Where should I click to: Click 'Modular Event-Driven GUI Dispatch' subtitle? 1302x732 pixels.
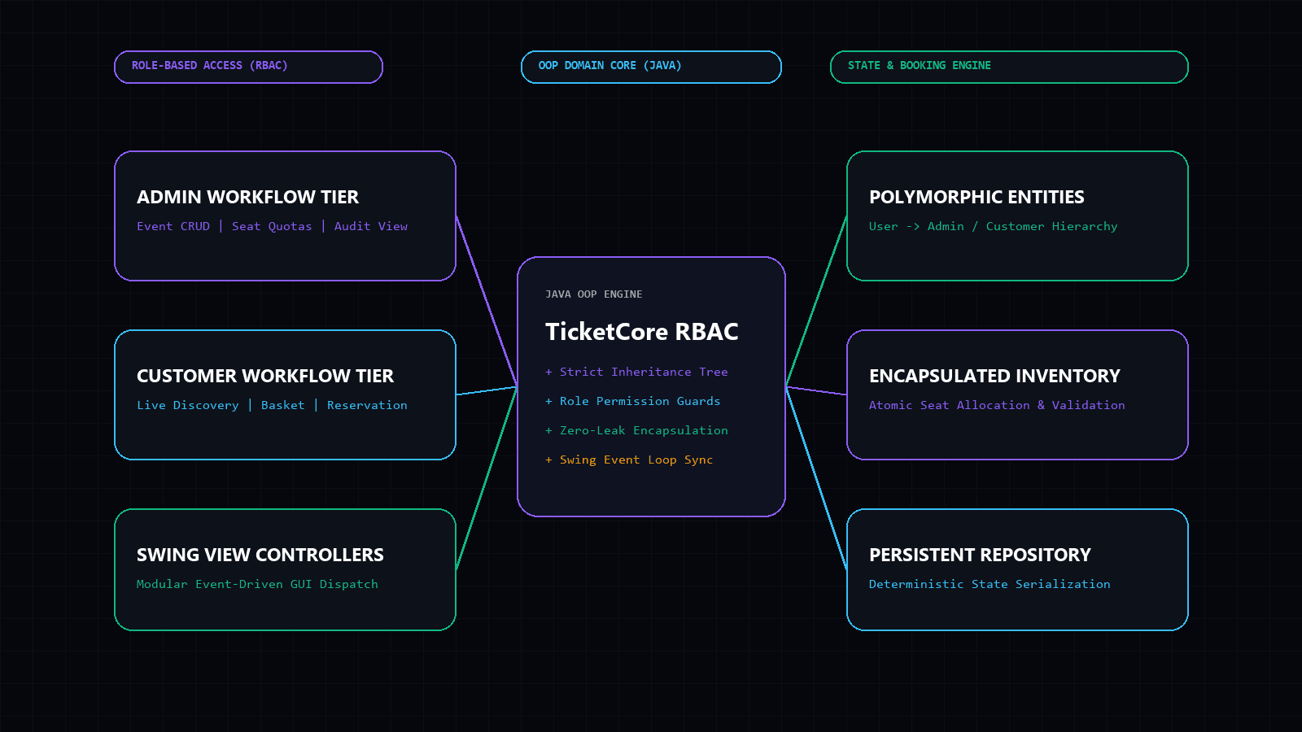pyautogui.click(x=257, y=584)
